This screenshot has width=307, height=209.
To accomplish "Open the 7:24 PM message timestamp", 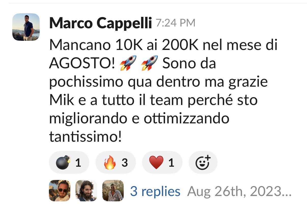I will click(x=175, y=23).
